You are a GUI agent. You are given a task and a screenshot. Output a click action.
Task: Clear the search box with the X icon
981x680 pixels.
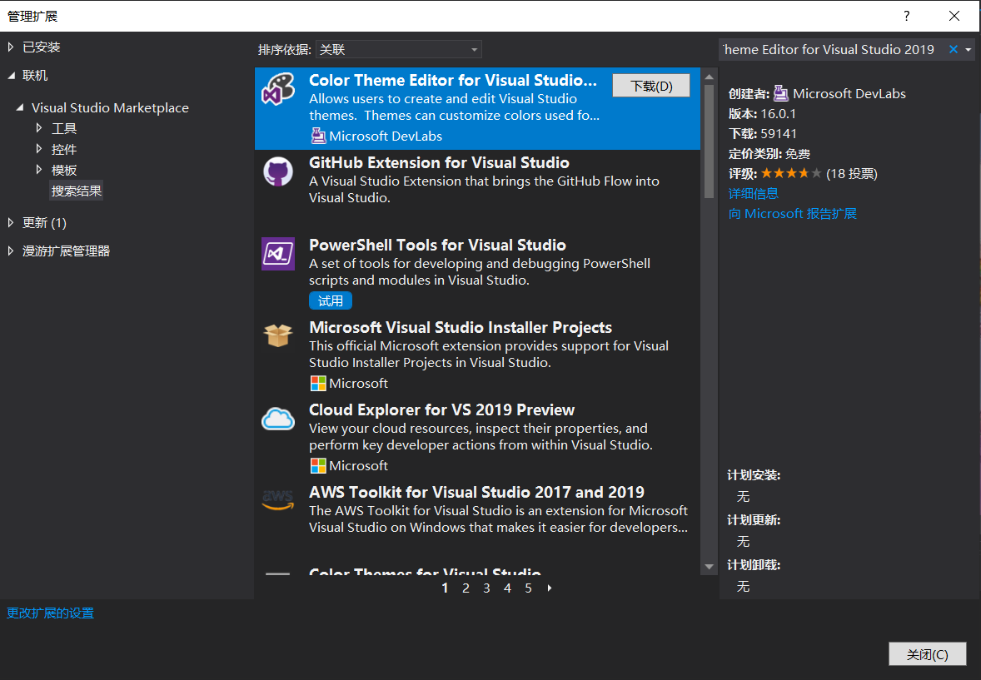[953, 49]
